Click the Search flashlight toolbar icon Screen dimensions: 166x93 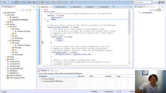[x=45, y=2]
